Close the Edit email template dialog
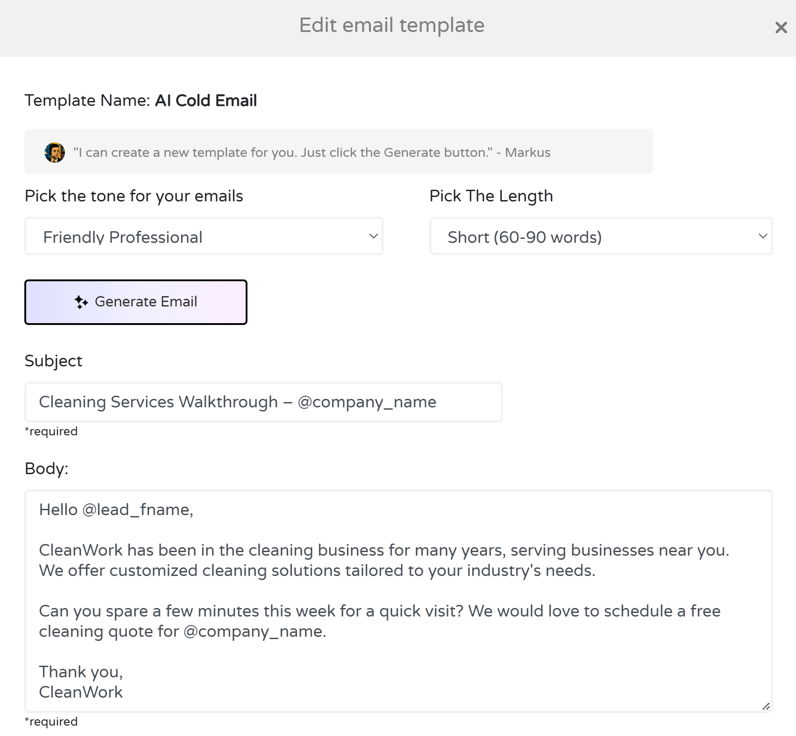This screenshot has height=736, width=796. pyautogui.click(x=781, y=27)
